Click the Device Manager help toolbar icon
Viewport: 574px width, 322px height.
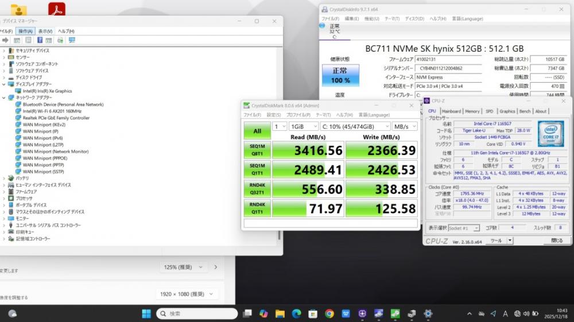point(40,40)
